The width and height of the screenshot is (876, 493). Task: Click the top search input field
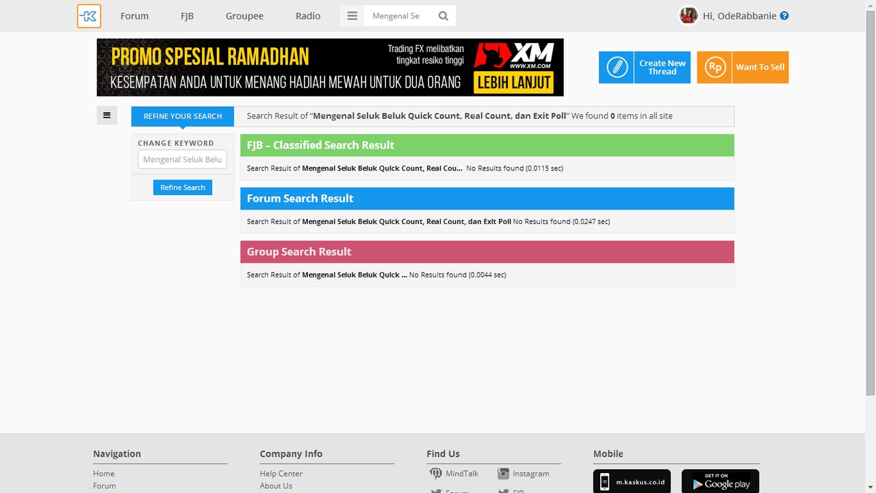398,16
